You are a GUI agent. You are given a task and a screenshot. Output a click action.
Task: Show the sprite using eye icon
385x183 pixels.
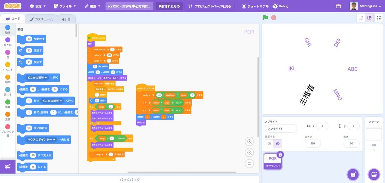(269, 144)
